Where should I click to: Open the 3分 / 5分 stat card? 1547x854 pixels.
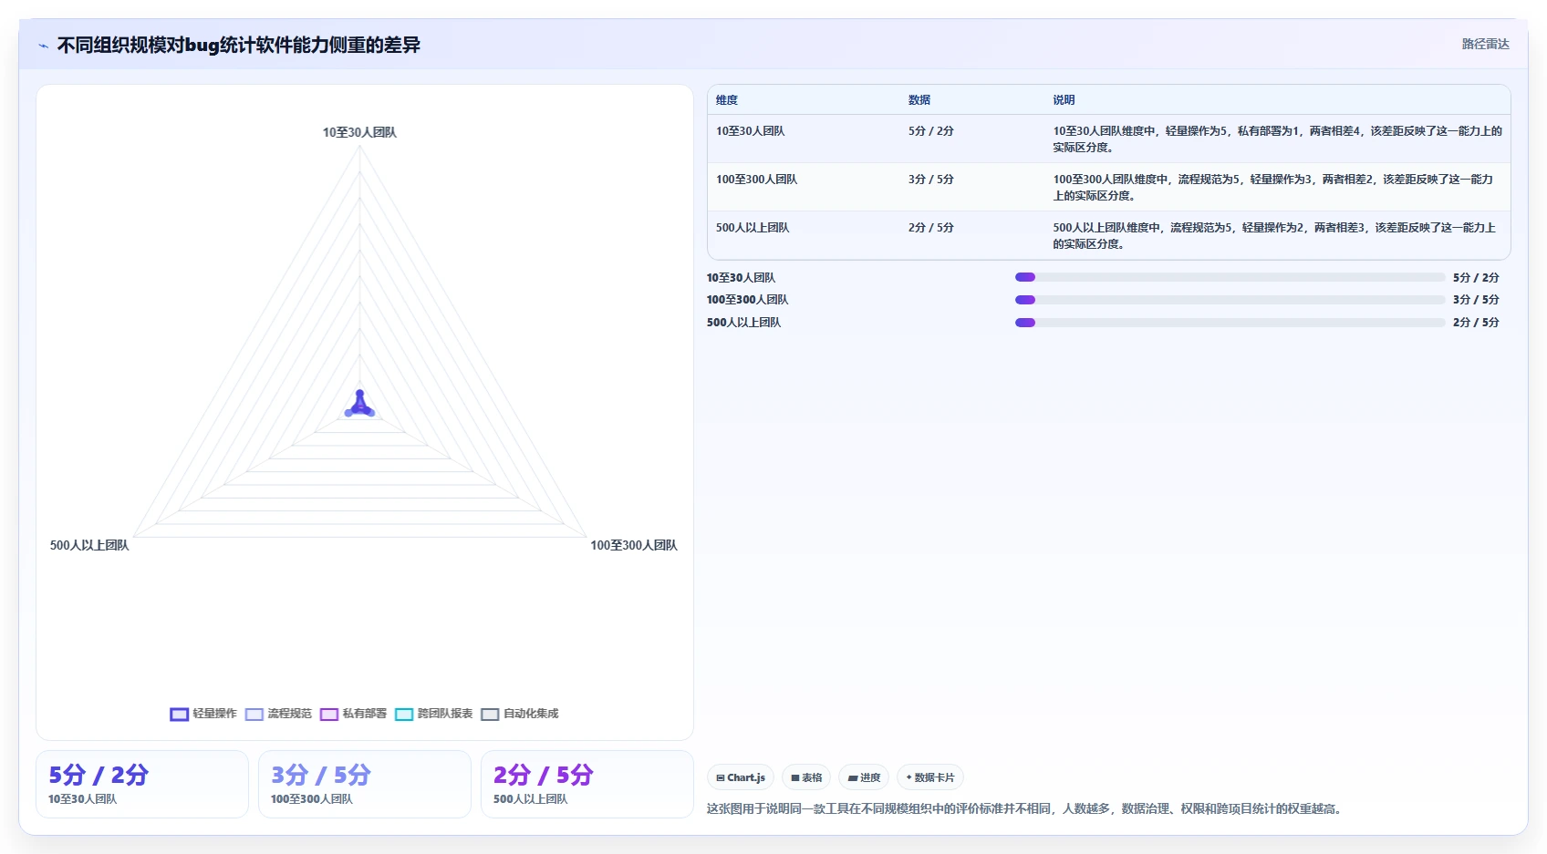pyautogui.click(x=365, y=785)
